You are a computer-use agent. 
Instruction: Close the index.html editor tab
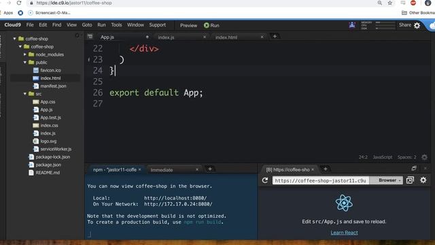click(x=262, y=37)
